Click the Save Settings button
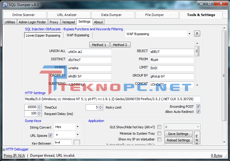The height and width of the screenshot is (161, 230). [178, 134]
